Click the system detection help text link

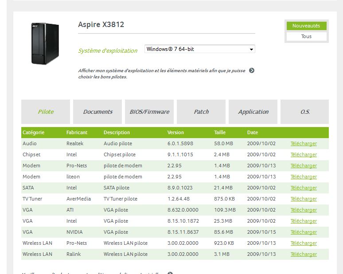coord(161,73)
